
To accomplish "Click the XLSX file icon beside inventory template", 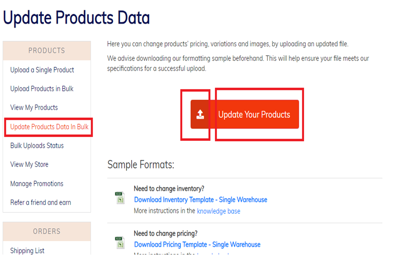I will tap(120, 198).
